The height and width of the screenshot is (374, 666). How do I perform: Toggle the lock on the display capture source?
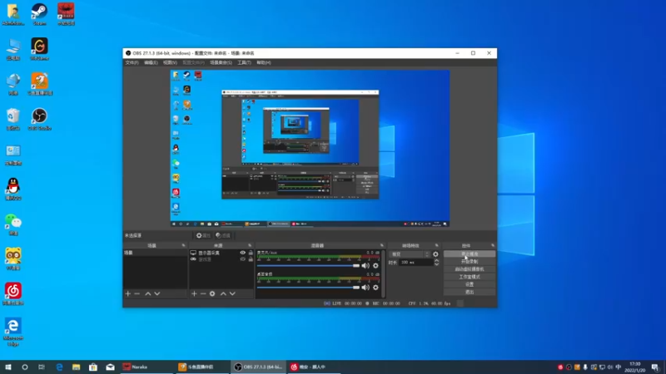click(x=251, y=253)
